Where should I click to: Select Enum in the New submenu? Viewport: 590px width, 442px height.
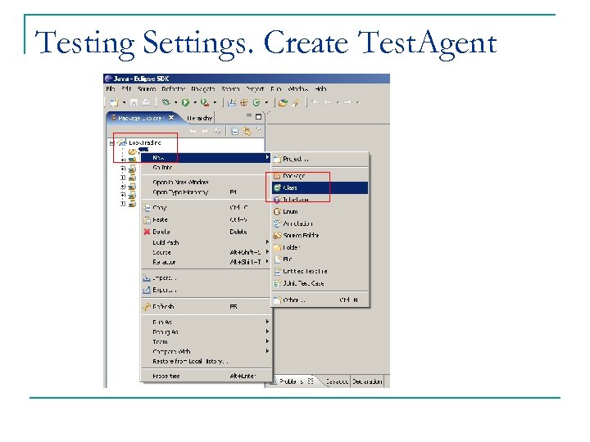point(320,212)
